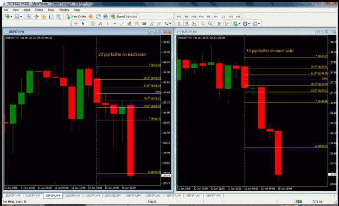The height and width of the screenshot is (206, 339).
Task: Open the Charts menu
Action: 39,10
